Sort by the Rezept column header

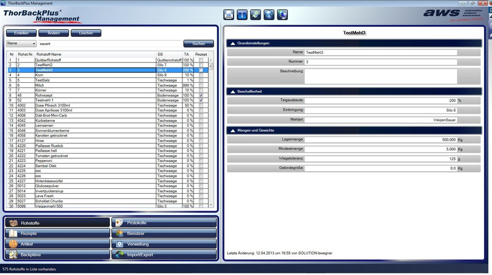(x=201, y=55)
